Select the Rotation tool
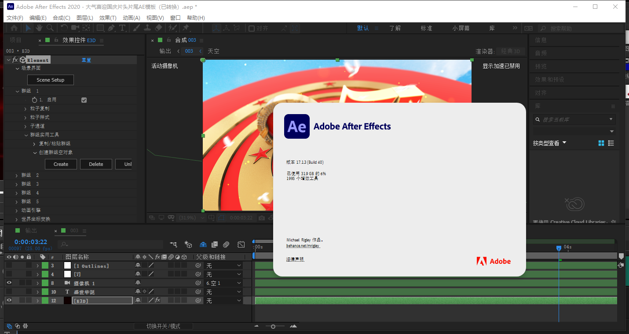Viewport: 629px width, 334px height. click(64, 28)
